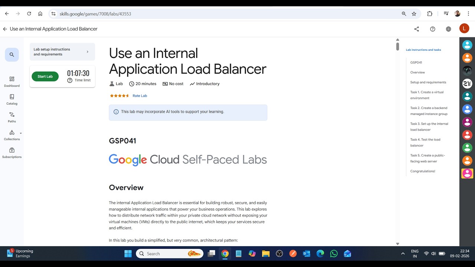Open WhatsApp from the taskbar
This screenshot has width=475, height=267.
click(x=334, y=254)
